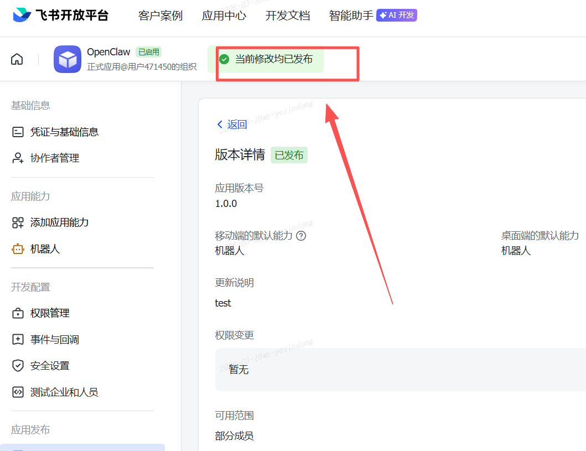Click the 已发布 status badge
Screen dimensions: 586x451
288,155
